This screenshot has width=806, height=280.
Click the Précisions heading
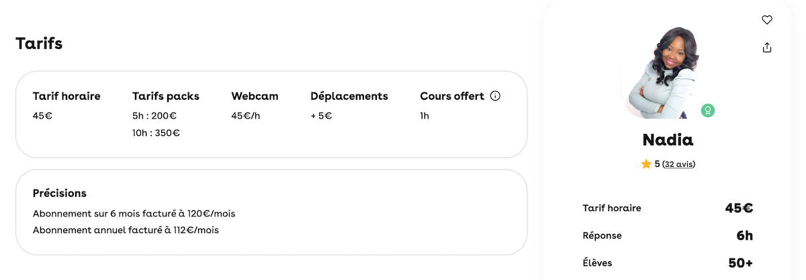click(60, 193)
